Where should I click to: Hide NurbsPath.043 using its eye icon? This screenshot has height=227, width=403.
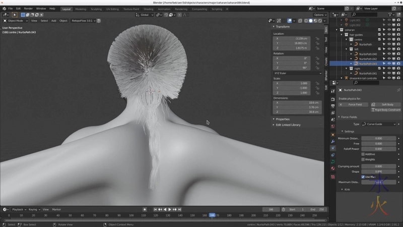389,64
